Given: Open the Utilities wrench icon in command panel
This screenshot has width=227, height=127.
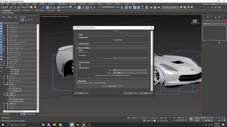Looking at the screenshot, I should (x=223, y=17).
